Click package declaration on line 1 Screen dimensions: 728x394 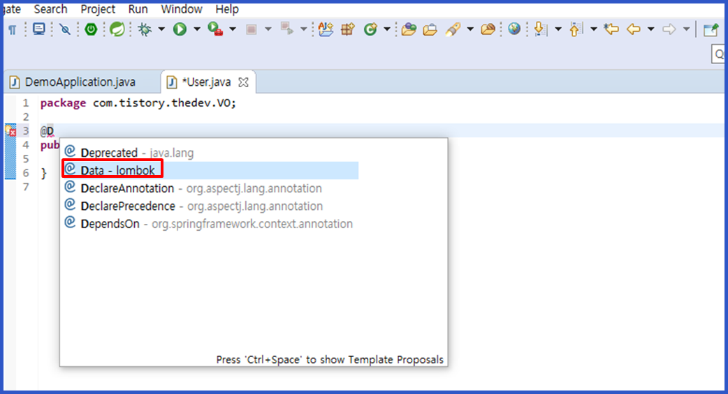coord(138,103)
